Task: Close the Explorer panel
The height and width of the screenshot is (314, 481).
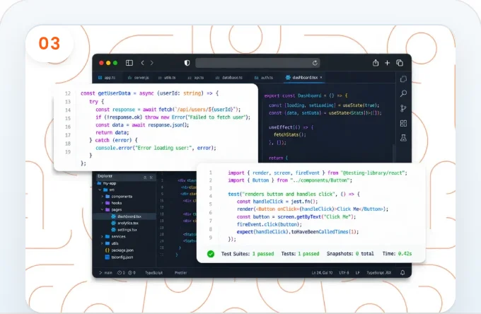Action: pyautogui.click(x=151, y=178)
